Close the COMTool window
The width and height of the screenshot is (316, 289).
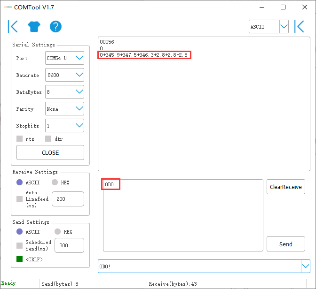[305, 7]
